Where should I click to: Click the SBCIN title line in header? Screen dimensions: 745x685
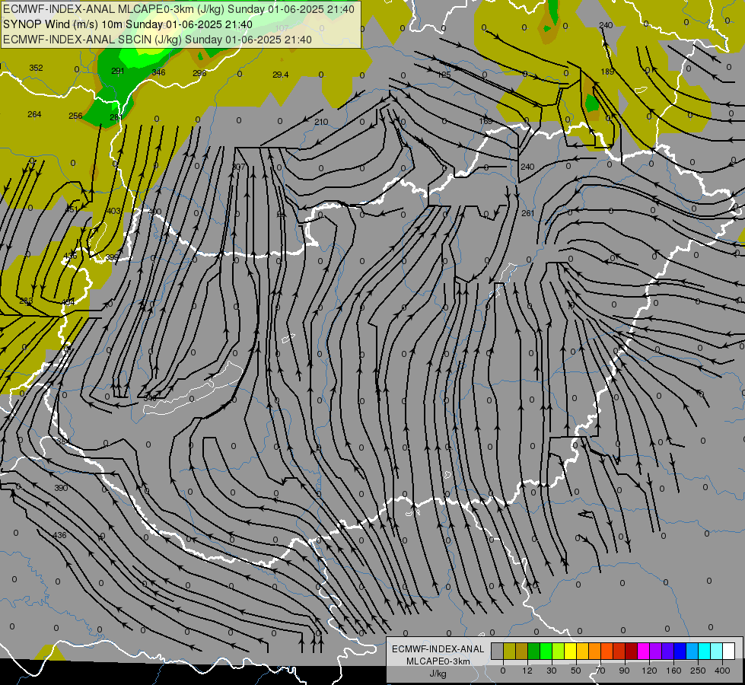coord(158,40)
